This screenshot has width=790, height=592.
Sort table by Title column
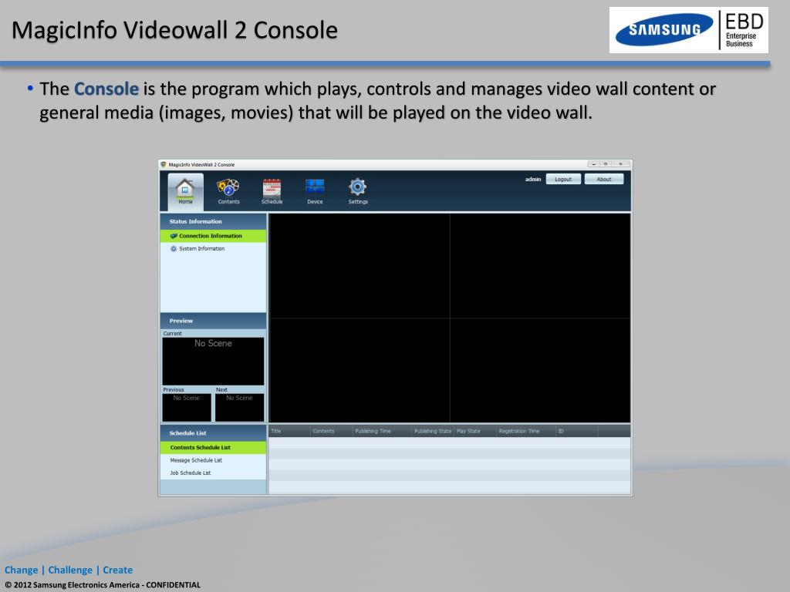pyautogui.click(x=289, y=432)
